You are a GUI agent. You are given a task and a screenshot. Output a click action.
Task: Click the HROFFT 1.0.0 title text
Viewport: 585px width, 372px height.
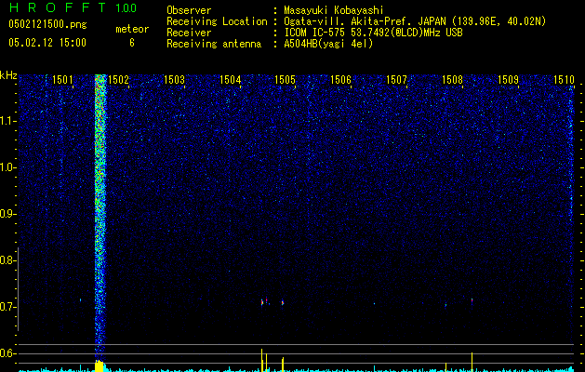[x=73, y=7]
